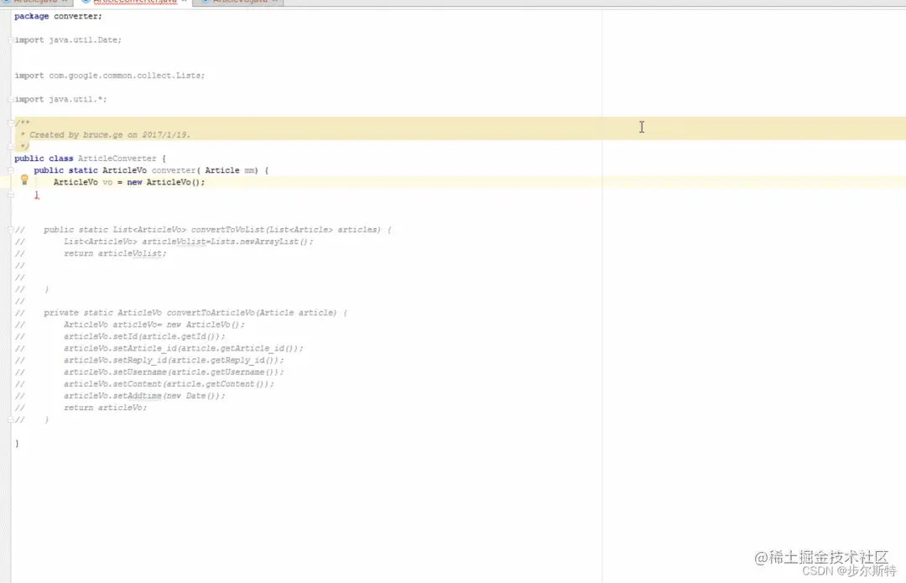Image resolution: width=906 pixels, height=583 pixels.
Task: Click the commented 'setAddtime(new Date())' line
Action: [x=144, y=396]
